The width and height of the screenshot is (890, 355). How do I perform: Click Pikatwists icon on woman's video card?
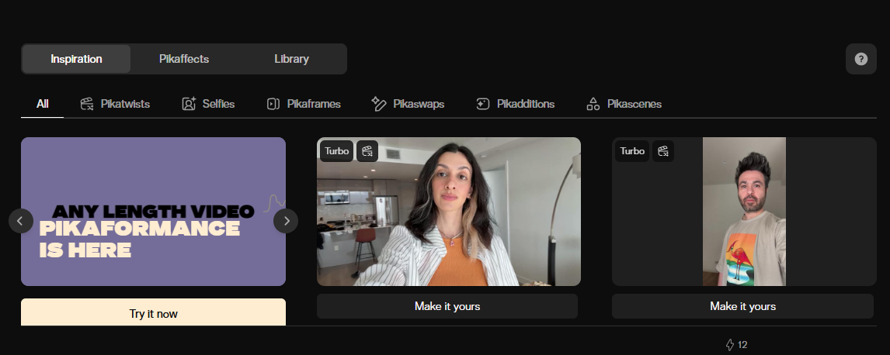click(x=367, y=151)
